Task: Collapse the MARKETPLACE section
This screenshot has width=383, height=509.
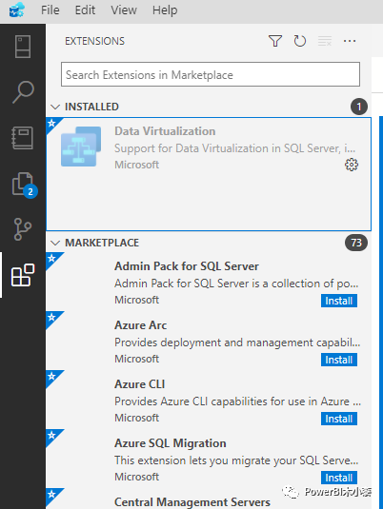Action: [55, 243]
